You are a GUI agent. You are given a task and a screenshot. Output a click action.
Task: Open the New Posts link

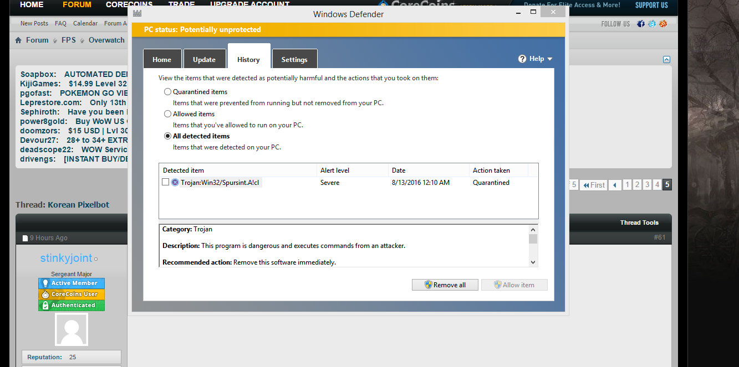[34, 23]
